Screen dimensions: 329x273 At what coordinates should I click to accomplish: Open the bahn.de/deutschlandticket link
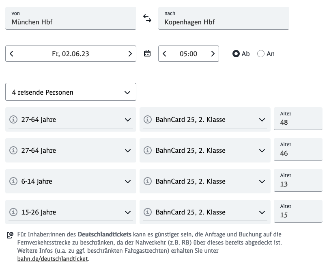click(x=52, y=258)
